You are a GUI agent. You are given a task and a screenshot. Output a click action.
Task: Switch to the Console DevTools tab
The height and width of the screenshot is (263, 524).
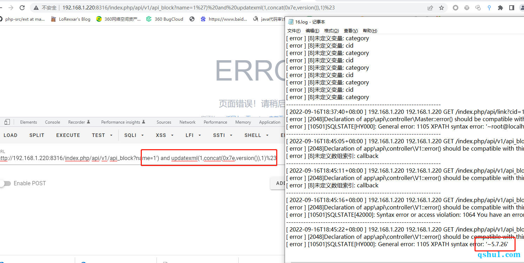[52, 122]
